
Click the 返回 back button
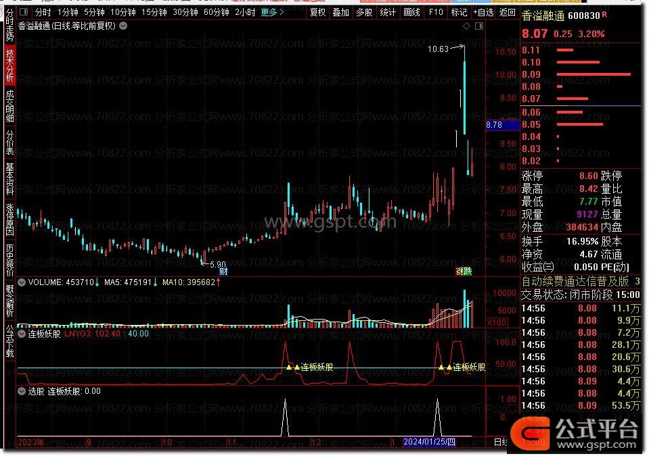(507, 12)
